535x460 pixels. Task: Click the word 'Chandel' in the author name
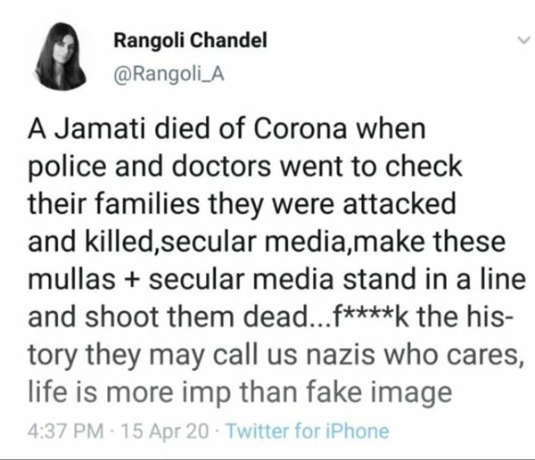pyautogui.click(x=228, y=40)
